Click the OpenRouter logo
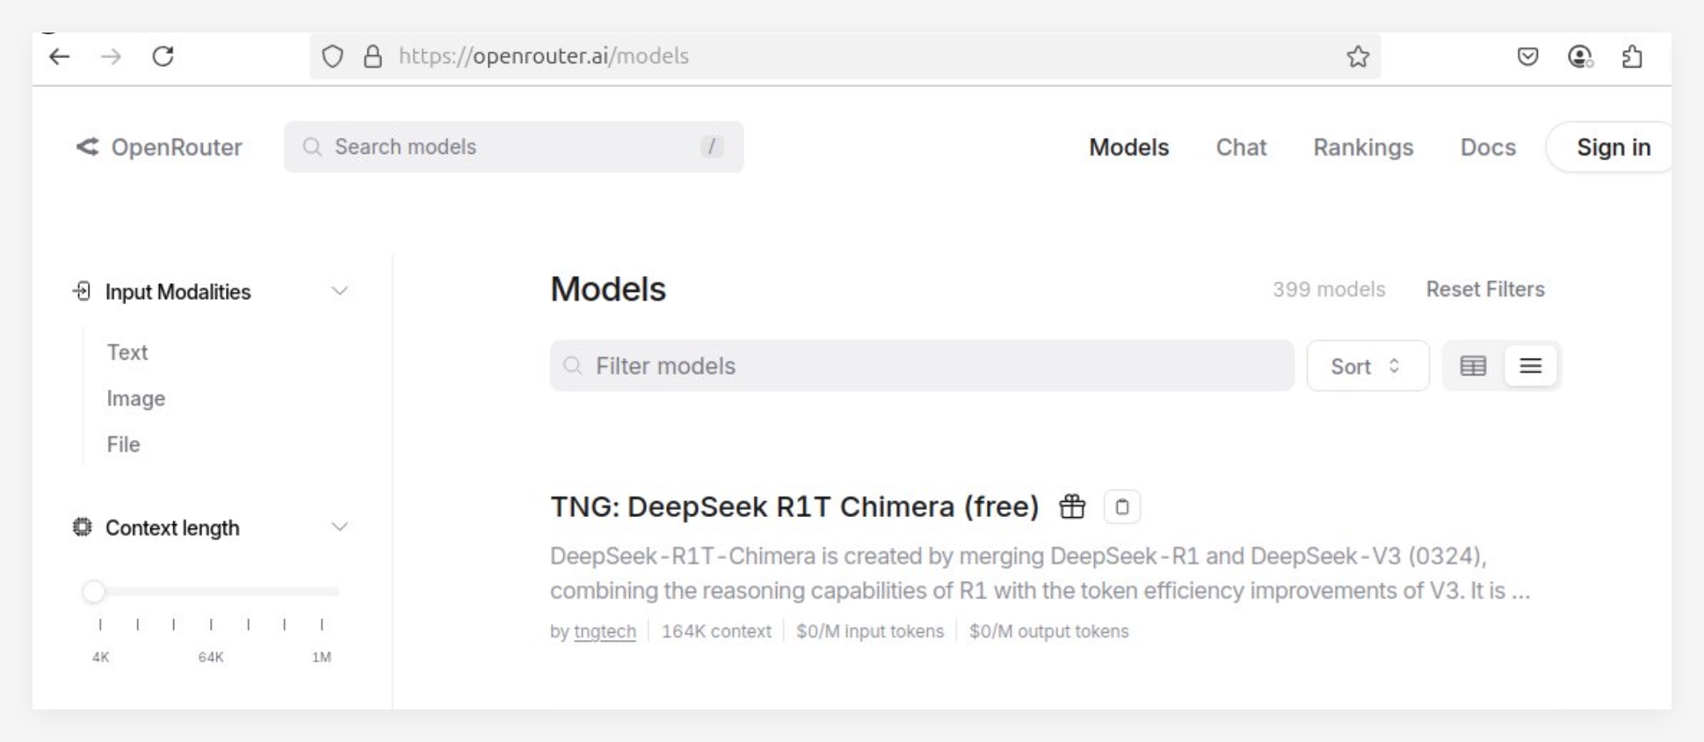1704x742 pixels. click(159, 148)
